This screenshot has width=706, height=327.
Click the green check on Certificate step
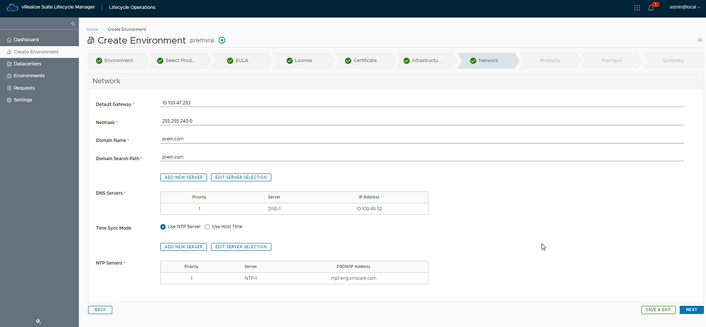[348, 61]
